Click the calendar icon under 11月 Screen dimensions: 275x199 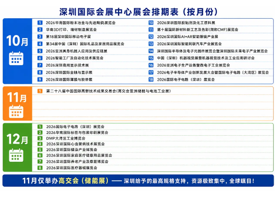tap(16, 111)
